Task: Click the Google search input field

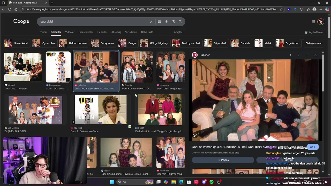Action: click(94, 22)
